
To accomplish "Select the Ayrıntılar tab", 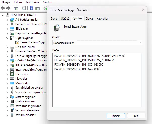I will coord(78,18).
